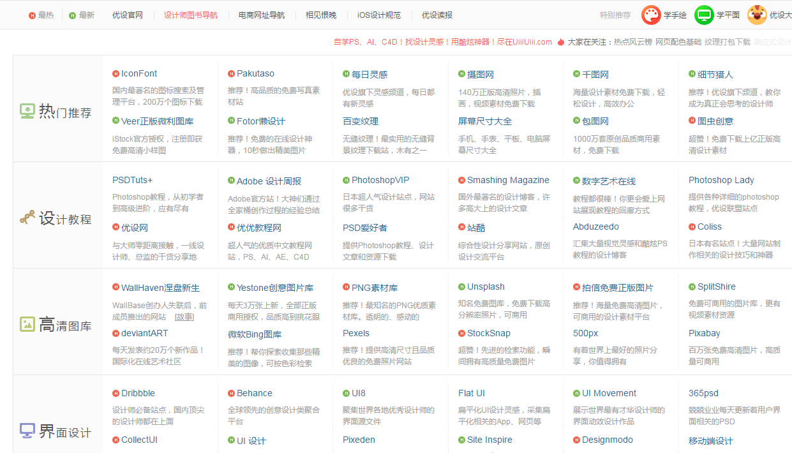Click the cartoon mascot icon for 优设大
Viewport: 792px width, 453px height.
tap(757, 15)
